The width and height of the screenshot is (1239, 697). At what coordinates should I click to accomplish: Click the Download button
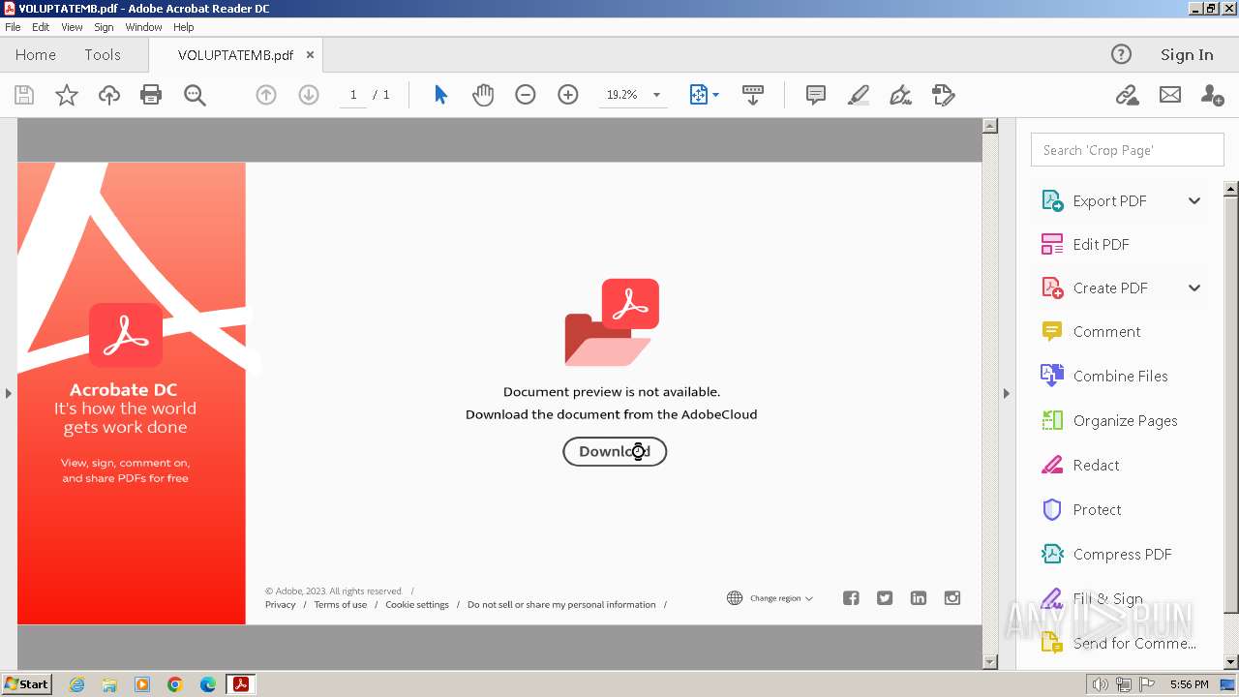tap(615, 451)
